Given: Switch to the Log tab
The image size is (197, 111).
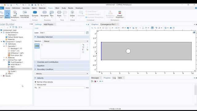Looking at the screenshot, I should click(114, 78).
